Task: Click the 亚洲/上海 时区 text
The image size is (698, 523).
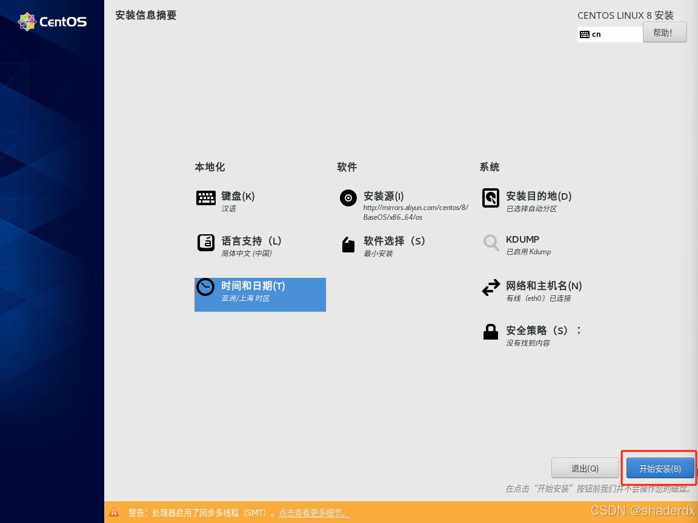Action: (x=245, y=298)
